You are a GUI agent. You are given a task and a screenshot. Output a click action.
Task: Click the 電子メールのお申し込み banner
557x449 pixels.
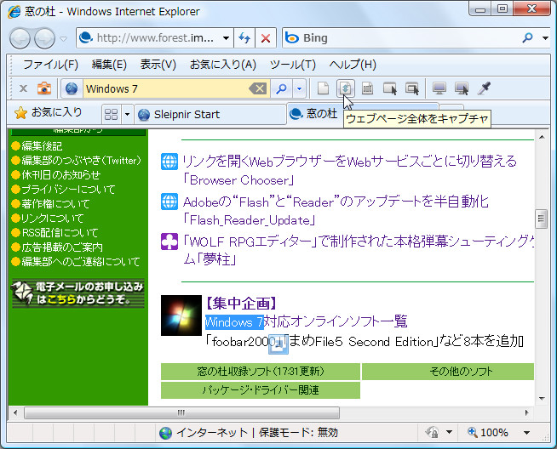click(78, 293)
